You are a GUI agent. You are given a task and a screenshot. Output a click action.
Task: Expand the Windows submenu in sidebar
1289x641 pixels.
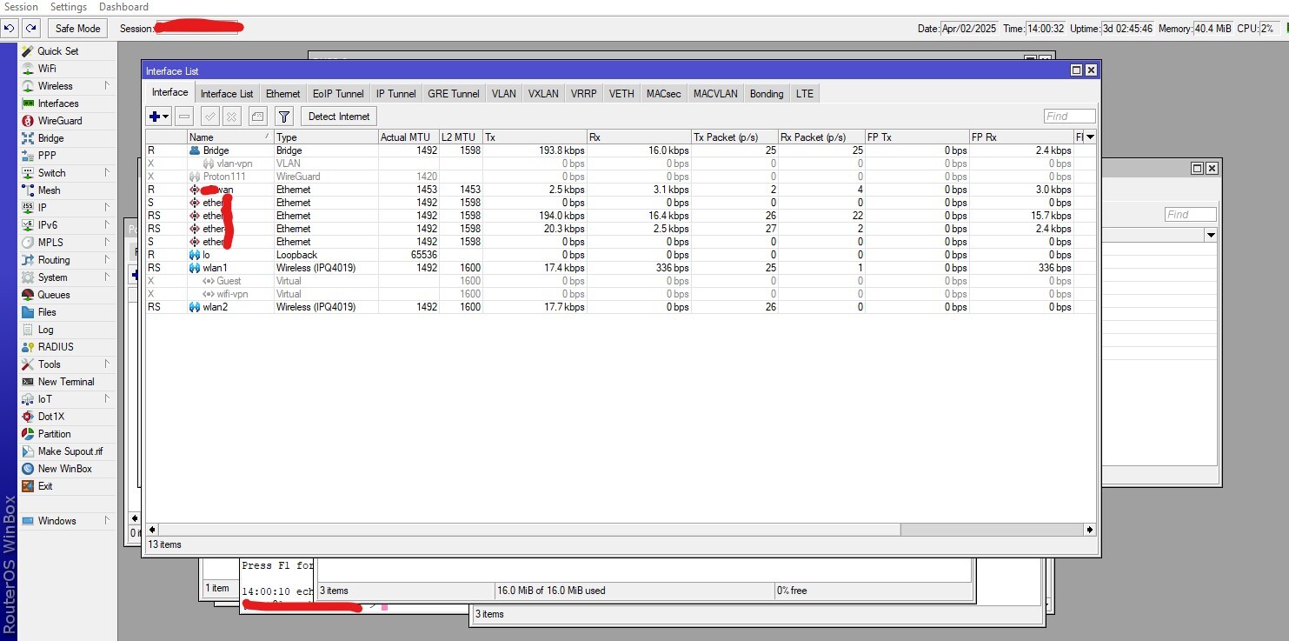point(106,521)
